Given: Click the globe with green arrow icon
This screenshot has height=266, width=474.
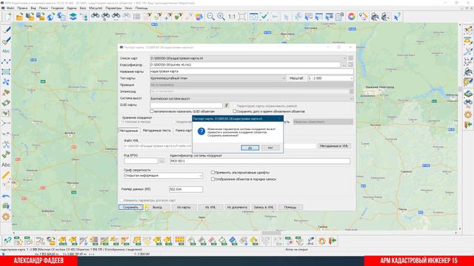Looking at the screenshot, I should point(51,16).
